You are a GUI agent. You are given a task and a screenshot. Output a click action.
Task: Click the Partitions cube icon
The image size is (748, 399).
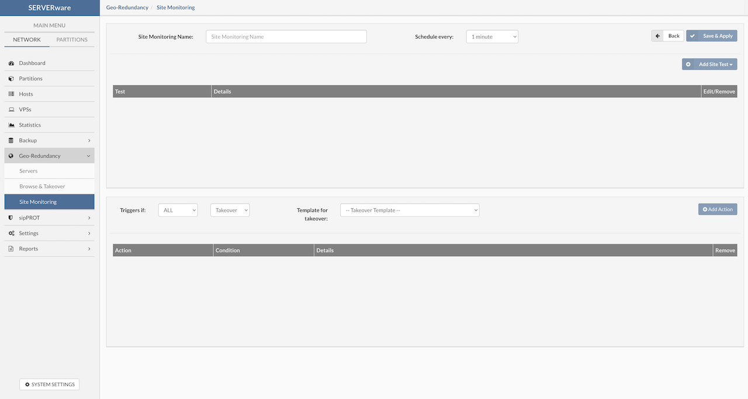(11, 79)
